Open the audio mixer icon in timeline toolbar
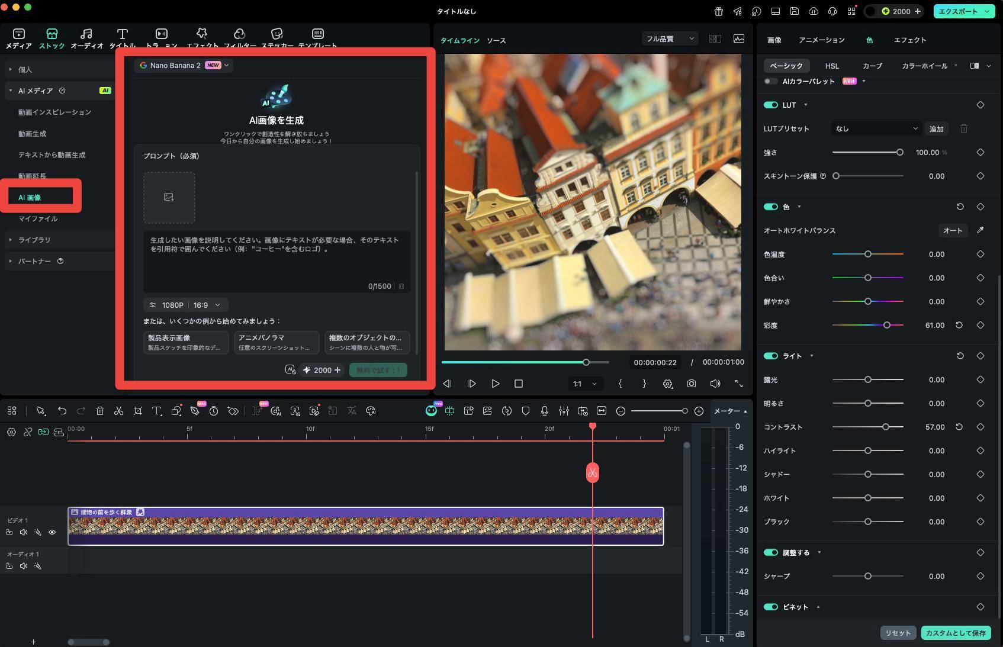Viewport: 1003px width, 647px height. pyautogui.click(x=564, y=411)
